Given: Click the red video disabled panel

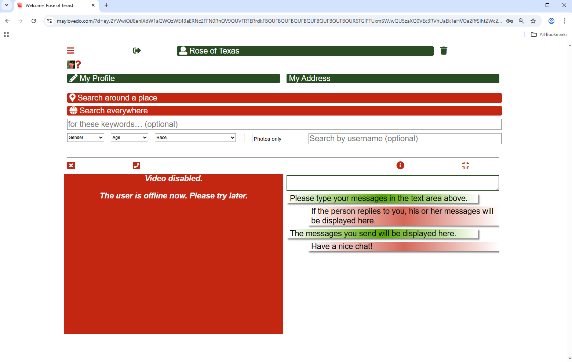Looking at the screenshot, I should [x=174, y=254].
